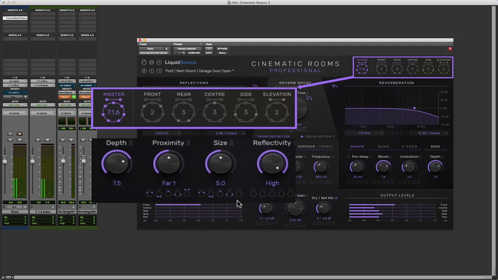Image resolution: width=498 pixels, height=280 pixels.
Task: Toggle the plugin BYPASS button
Action: tap(222, 49)
